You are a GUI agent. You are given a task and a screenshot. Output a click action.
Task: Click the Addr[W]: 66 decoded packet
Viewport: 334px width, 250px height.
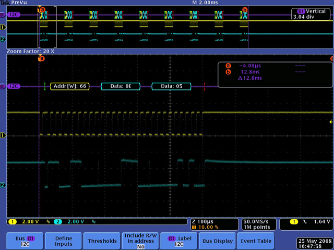click(x=69, y=86)
